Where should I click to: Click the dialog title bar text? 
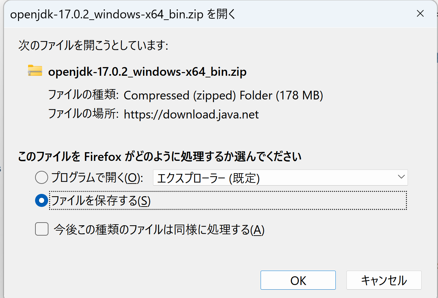point(123,15)
